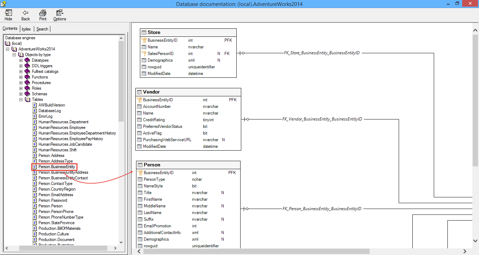479x255 pixels.
Task: Click the Store table title
Action: [154, 32]
